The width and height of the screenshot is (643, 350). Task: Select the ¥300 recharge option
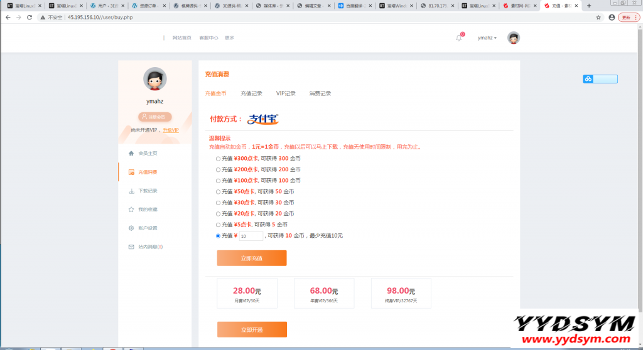[x=218, y=159]
